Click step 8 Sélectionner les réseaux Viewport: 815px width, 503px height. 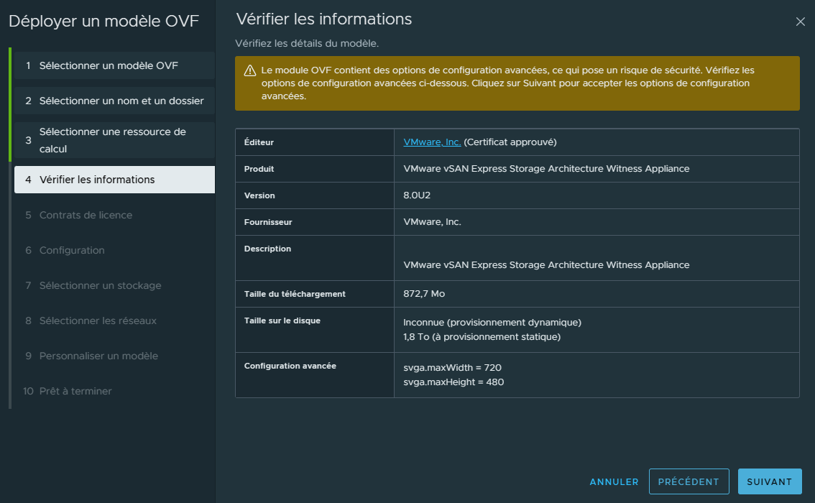(x=98, y=320)
